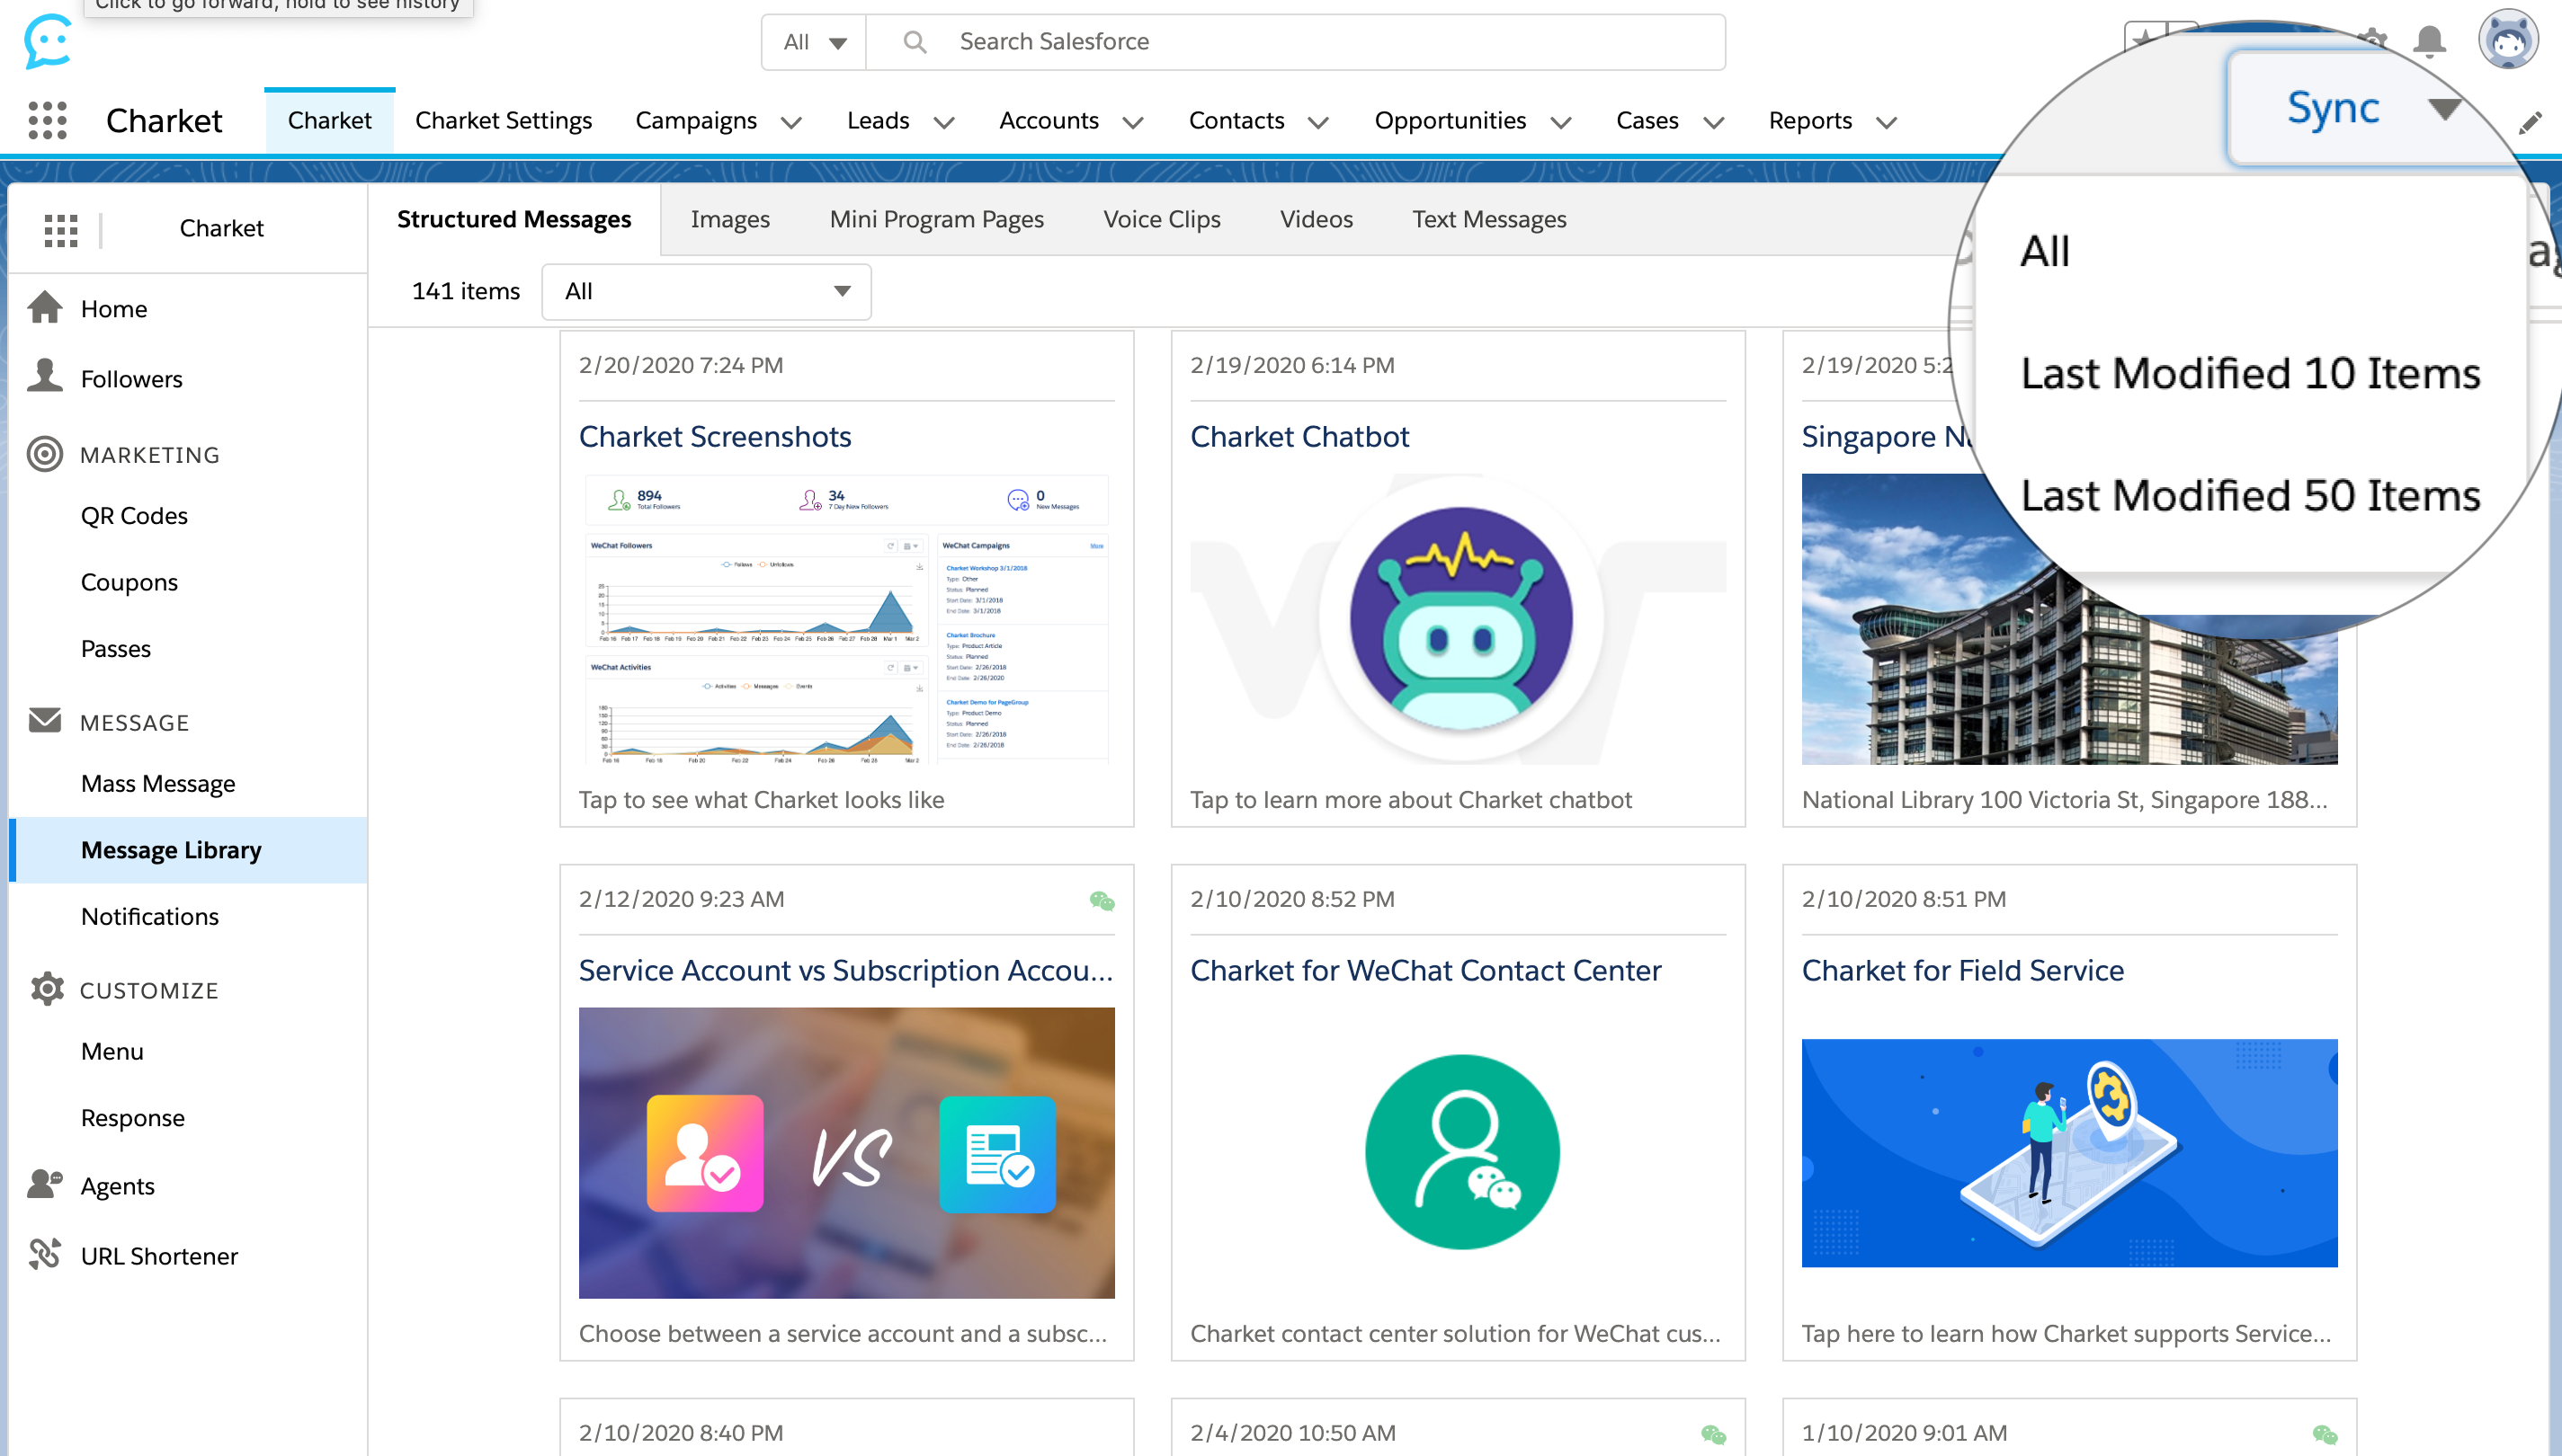Switch to the Videos tab
The image size is (2562, 1456).
(x=1316, y=219)
